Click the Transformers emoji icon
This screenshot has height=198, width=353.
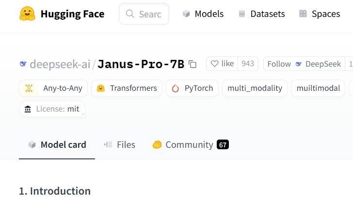coord(101,88)
